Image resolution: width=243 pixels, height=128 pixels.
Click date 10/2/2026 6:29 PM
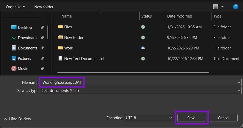[183, 48]
